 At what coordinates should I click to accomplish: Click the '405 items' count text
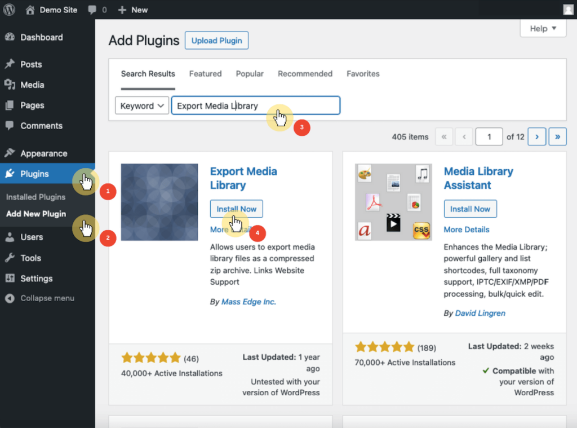click(410, 137)
